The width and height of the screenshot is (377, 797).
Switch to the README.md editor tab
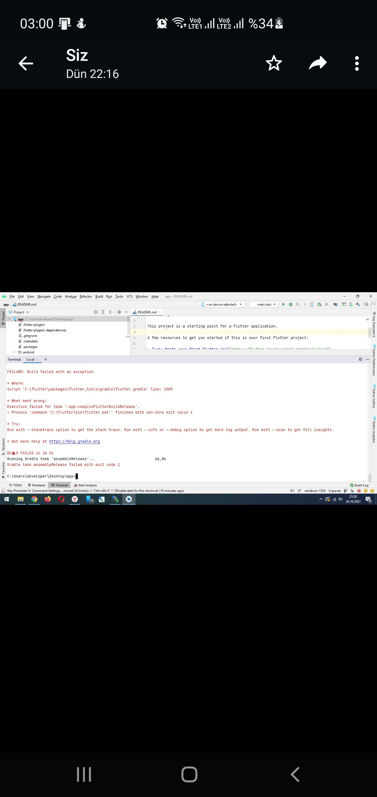147,312
